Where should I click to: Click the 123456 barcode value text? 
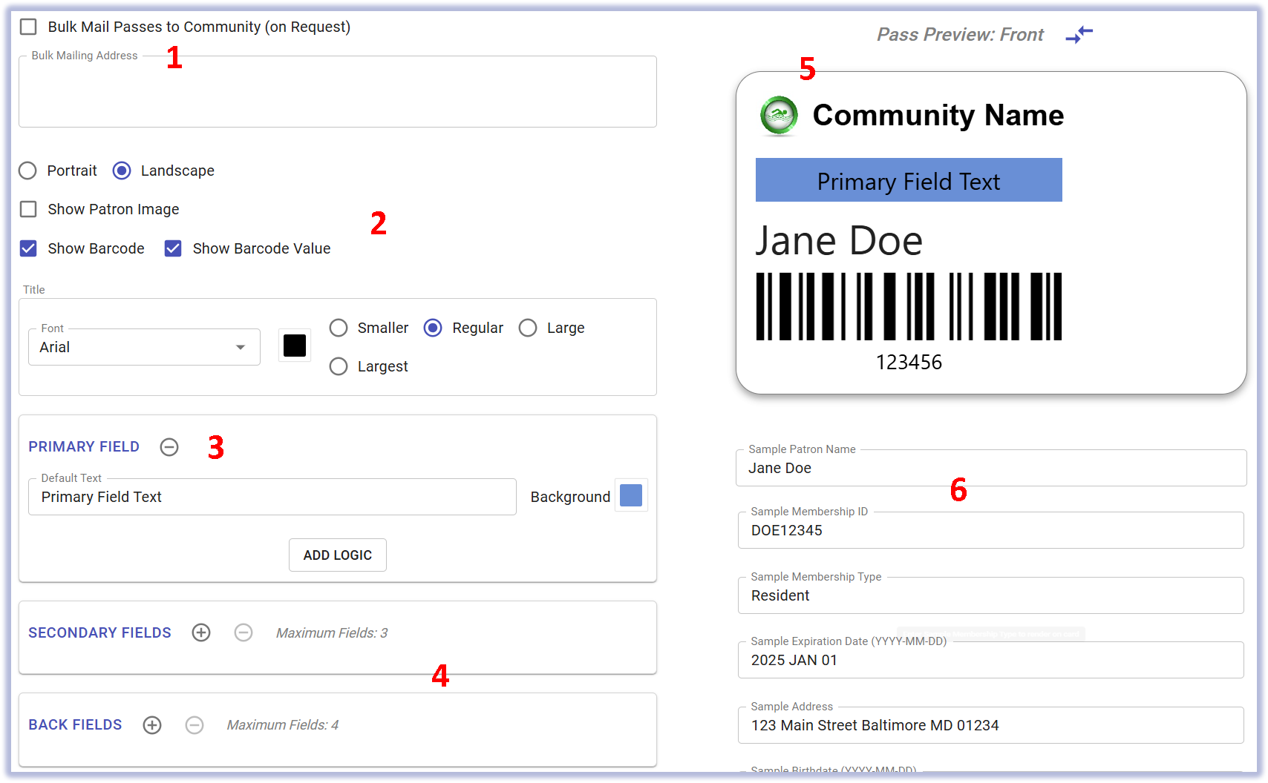909,363
